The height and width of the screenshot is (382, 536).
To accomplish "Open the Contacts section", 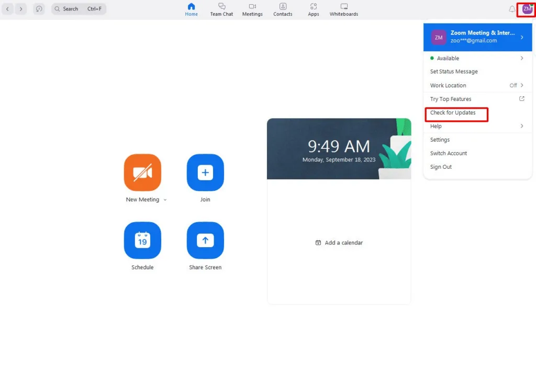I will click(283, 9).
